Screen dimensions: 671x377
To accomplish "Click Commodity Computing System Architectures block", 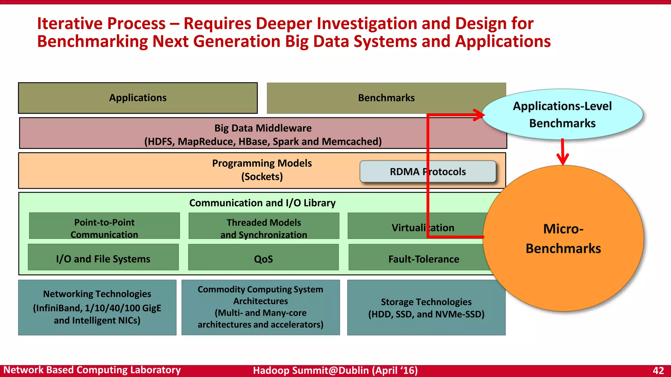I will pyautogui.click(x=260, y=307).
